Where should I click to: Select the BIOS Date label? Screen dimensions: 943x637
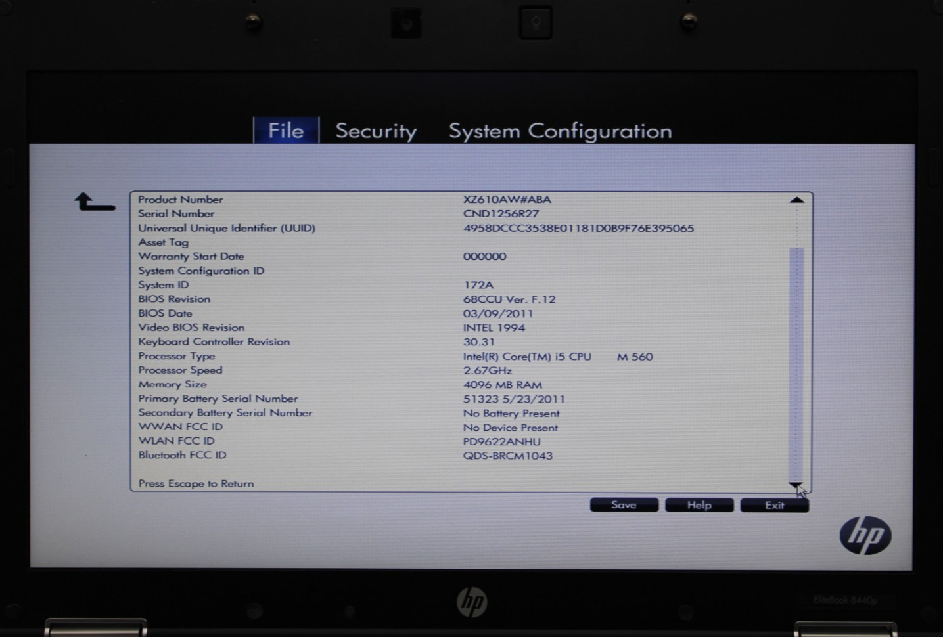click(x=165, y=314)
